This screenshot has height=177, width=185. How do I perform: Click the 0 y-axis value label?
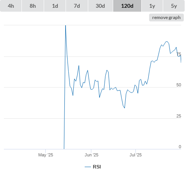(180, 147)
